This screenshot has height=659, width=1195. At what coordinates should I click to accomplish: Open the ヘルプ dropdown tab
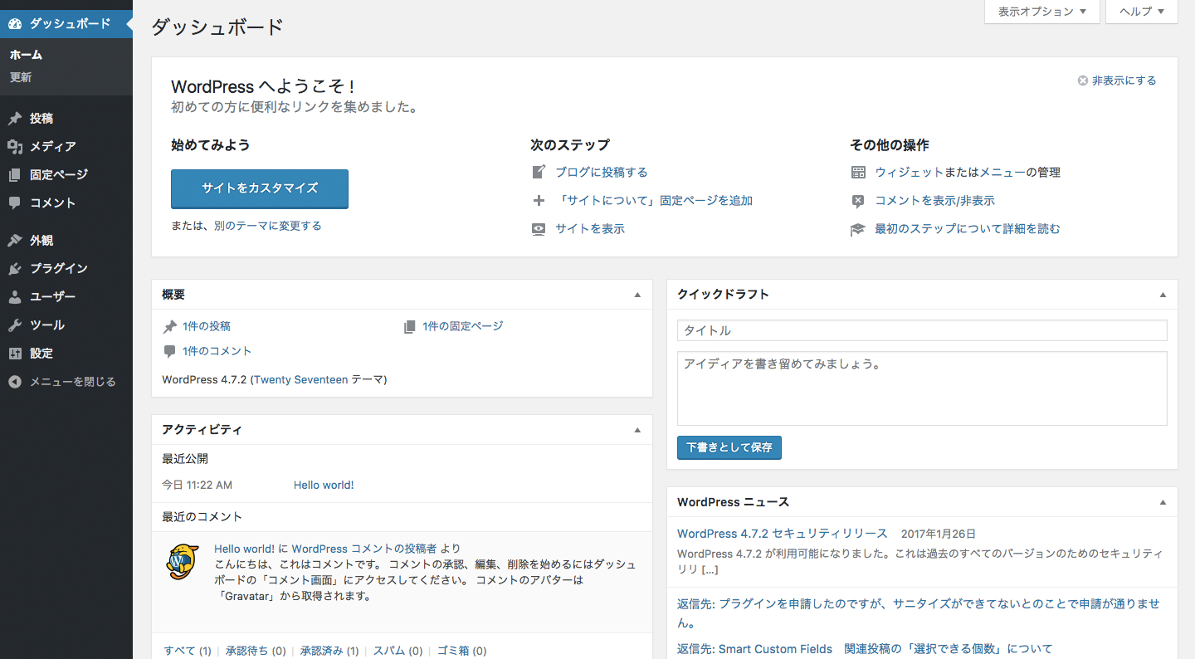pos(1142,12)
